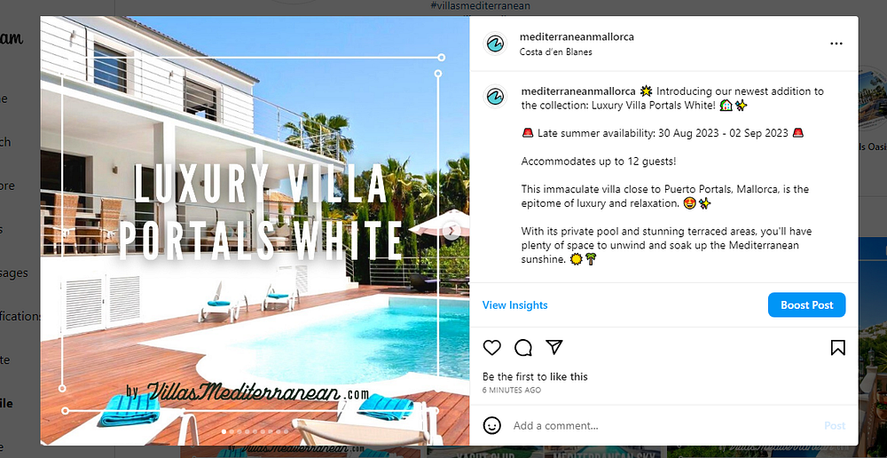Select the last carousel indicator dot

(286, 431)
